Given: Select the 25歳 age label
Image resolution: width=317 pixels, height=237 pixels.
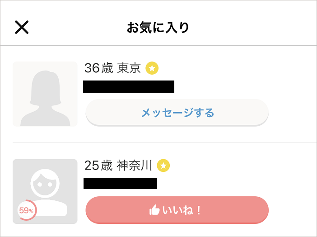Looking at the screenshot, I should 98,166.
